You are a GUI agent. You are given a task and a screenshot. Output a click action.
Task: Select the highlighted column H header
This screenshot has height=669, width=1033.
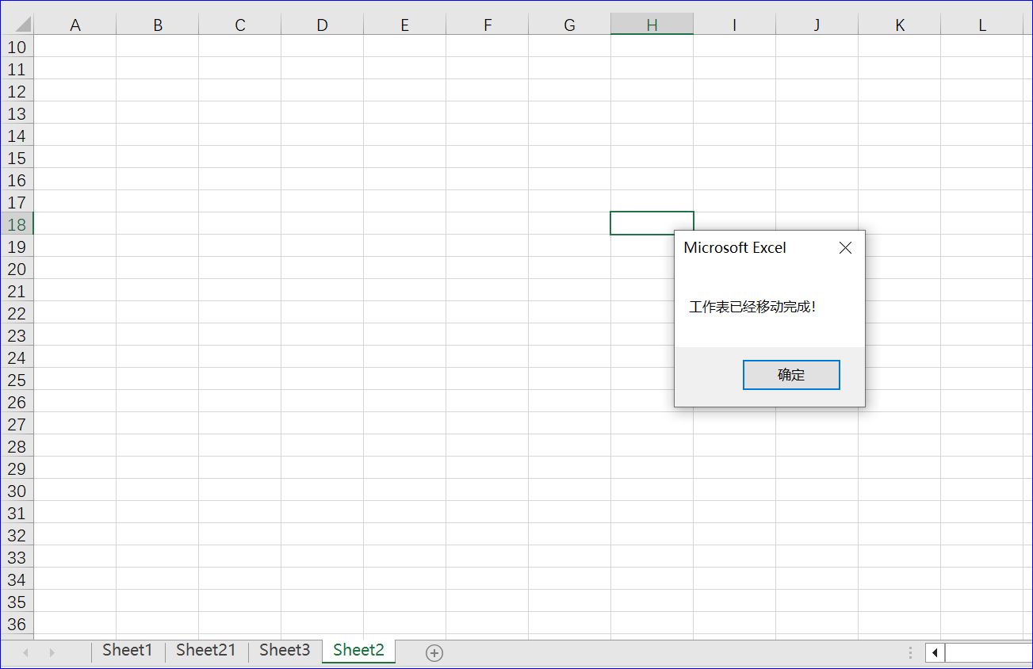[x=652, y=25]
